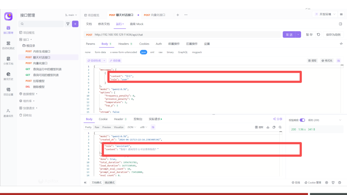Open 请求历史 sidebar icon
Image resolution: width=347 pixels, height=195 pixels.
pyautogui.click(x=8, y=76)
